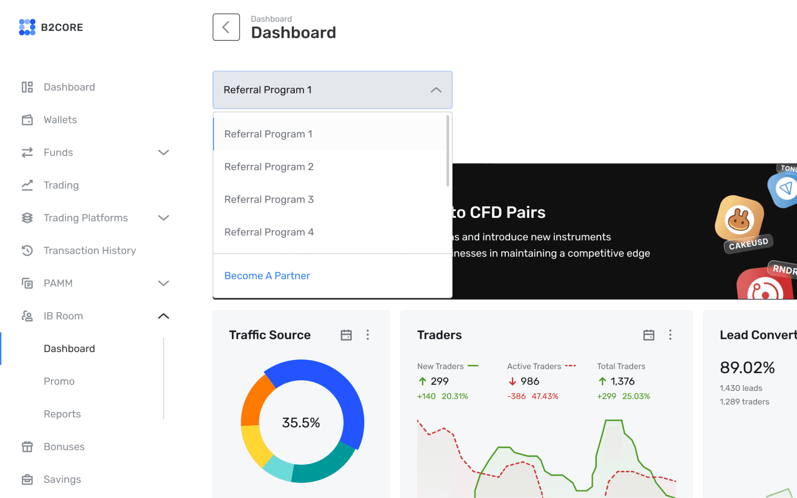This screenshot has height=498, width=797.
Task: Expand the Trading Platforms chevron
Action: [x=163, y=218]
